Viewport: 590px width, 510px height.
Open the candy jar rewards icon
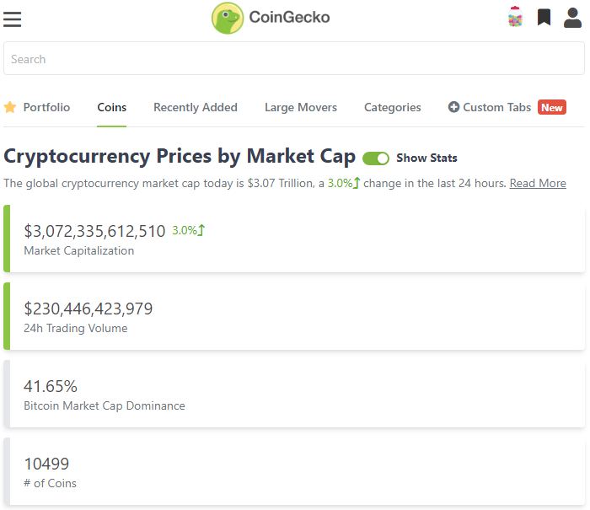(x=515, y=17)
